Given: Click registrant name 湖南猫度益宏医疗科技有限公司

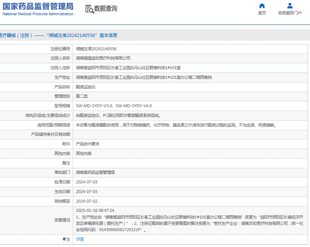Looking at the screenshot, I should pyautogui.click(x=103, y=58).
